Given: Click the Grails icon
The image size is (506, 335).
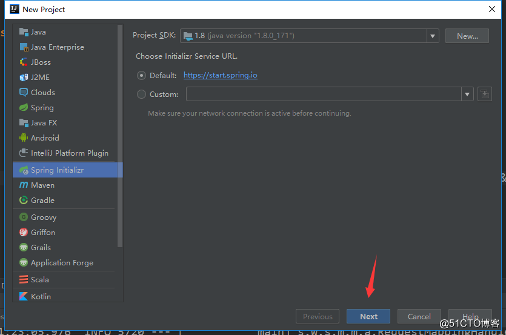Looking at the screenshot, I should [24, 248].
